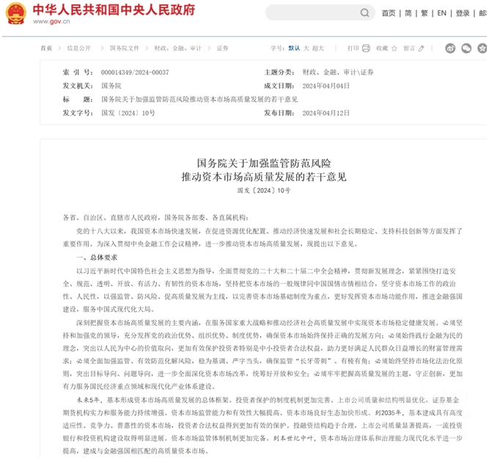Open 国务院文件 in the breadcrumb

click(x=124, y=48)
